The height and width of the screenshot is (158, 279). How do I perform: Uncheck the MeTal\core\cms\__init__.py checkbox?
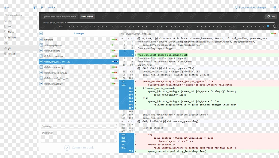41,61
